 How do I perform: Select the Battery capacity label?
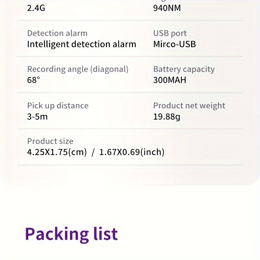[184, 69]
